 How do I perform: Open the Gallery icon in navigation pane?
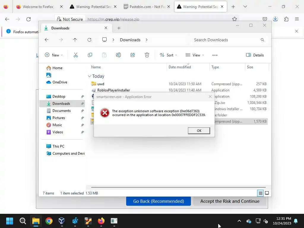coord(49,75)
